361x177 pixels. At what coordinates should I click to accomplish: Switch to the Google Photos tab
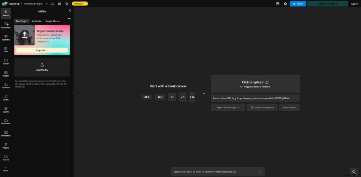tap(53, 21)
